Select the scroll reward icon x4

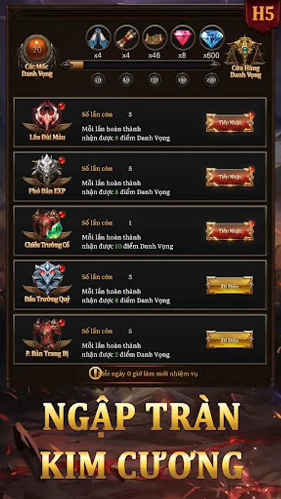click(127, 38)
